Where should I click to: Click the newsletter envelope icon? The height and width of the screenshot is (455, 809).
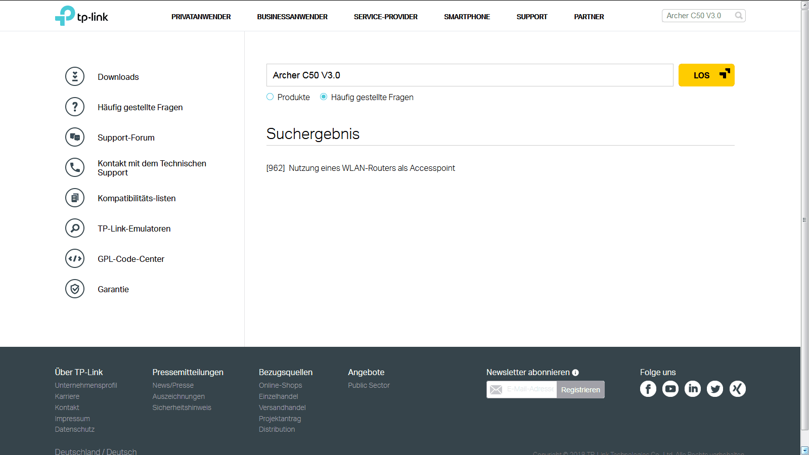click(496, 389)
